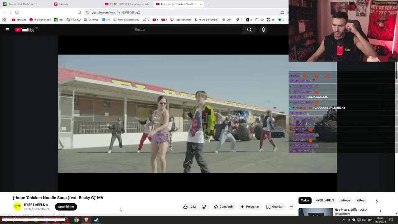Select the K-Pop filter chip
The width and height of the screenshot is (398, 224).
pos(360,200)
